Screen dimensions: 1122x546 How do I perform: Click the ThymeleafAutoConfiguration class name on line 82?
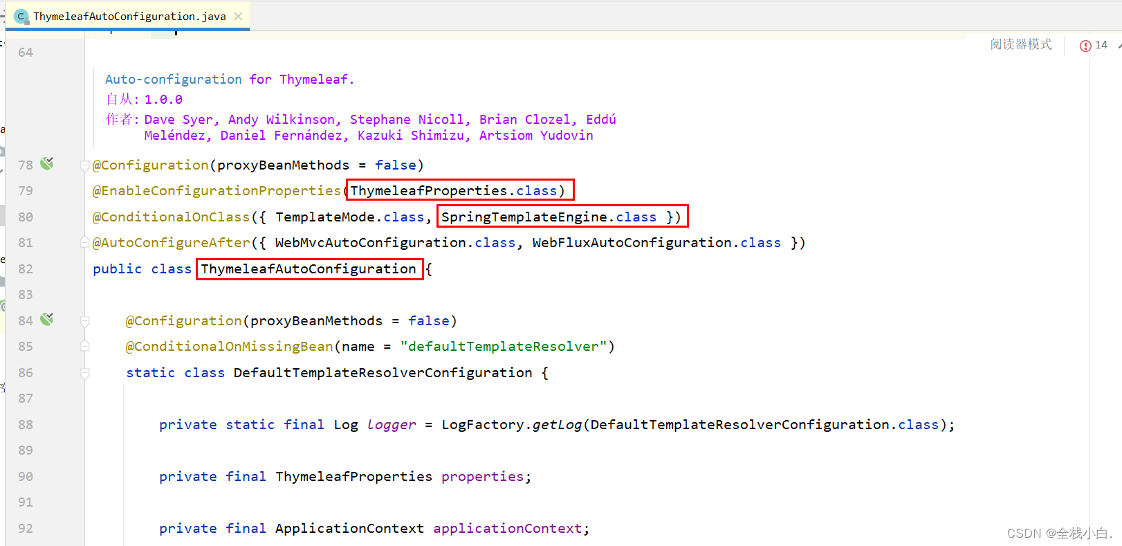(309, 269)
